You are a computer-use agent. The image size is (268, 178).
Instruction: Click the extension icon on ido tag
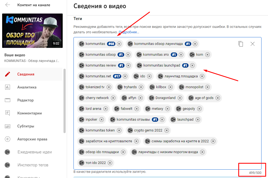[136, 76]
